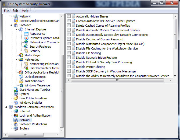Image resolution: width=180 pixels, height=140 pixels.
Task: Click Disable Network Bridge Feature text
Action: (96, 58)
